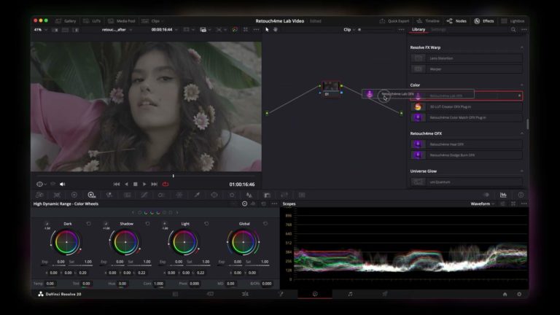560x315 pixels.
Task: Select the Warper effect
Action: [x=466, y=69]
